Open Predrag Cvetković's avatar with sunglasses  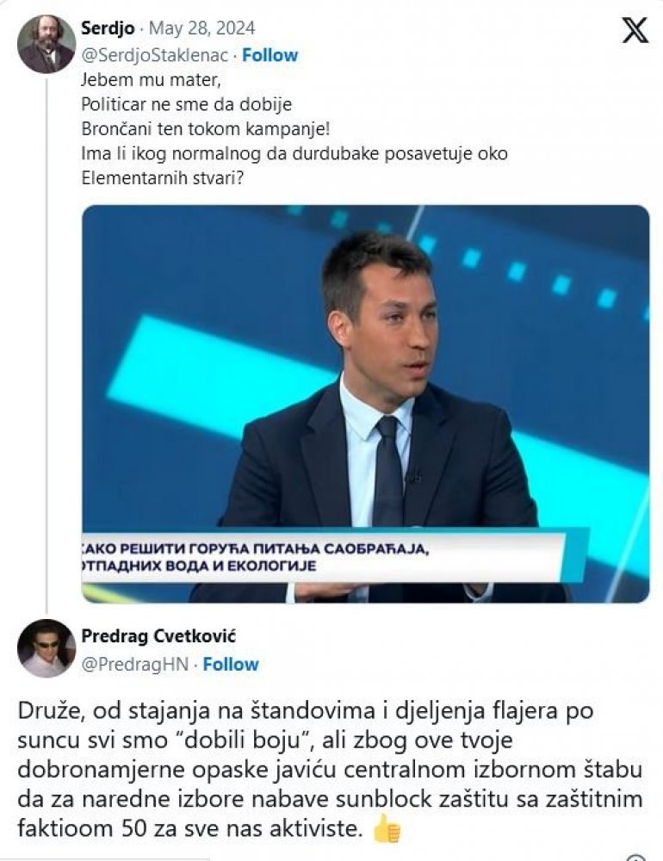46,648
